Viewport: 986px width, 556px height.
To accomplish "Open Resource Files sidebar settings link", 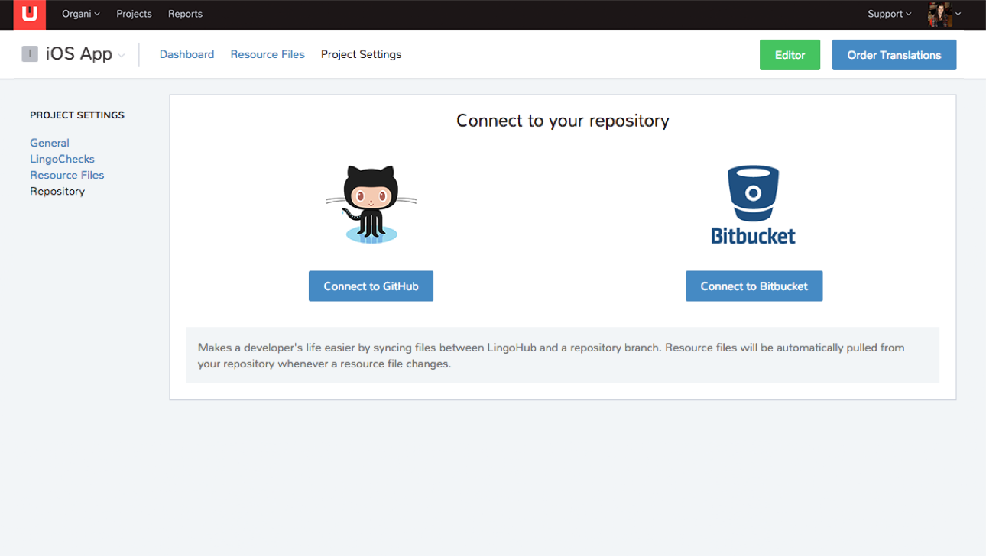I will [x=67, y=175].
